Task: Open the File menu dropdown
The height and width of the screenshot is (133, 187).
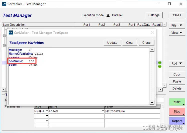Action: [177, 25]
